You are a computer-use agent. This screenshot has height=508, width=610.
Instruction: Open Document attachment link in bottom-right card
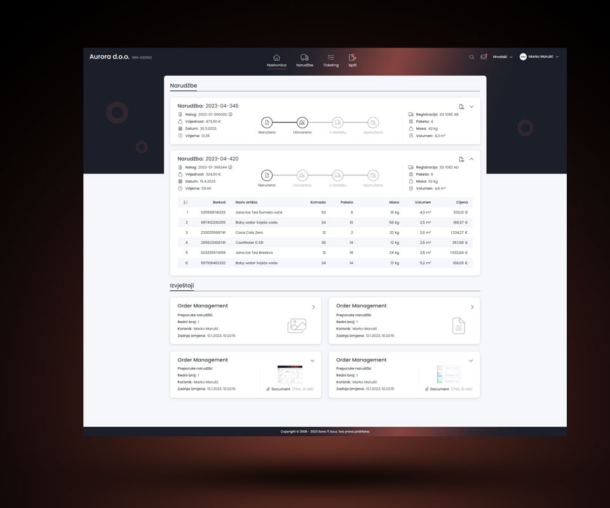tap(439, 389)
